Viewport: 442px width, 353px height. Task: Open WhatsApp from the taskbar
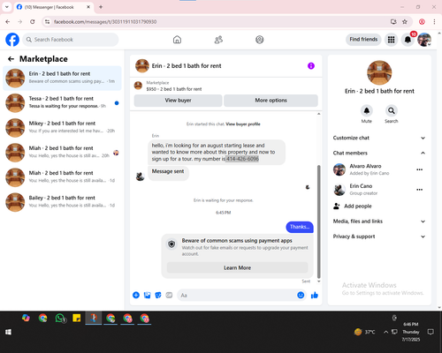(60, 319)
